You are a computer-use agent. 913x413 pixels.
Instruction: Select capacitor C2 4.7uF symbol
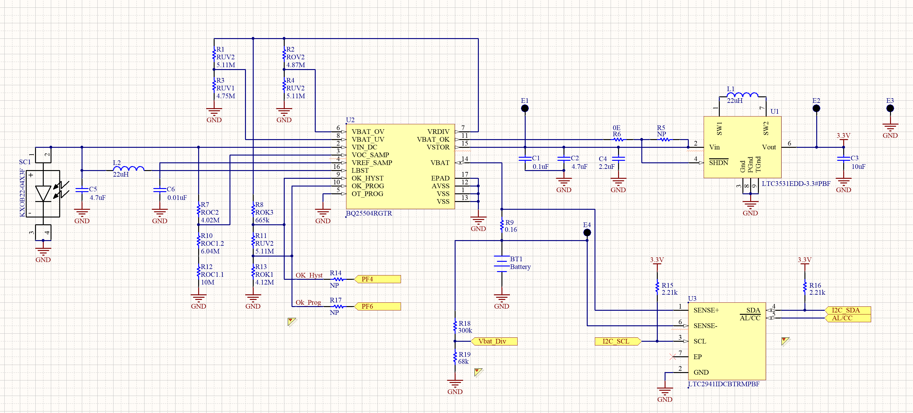pos(563,159)
